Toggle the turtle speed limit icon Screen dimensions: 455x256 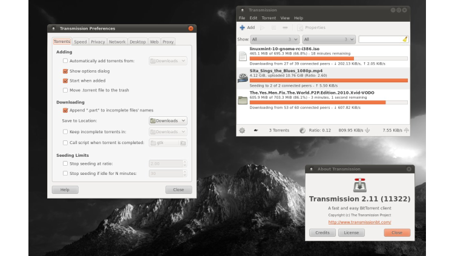tap(256, 130)
